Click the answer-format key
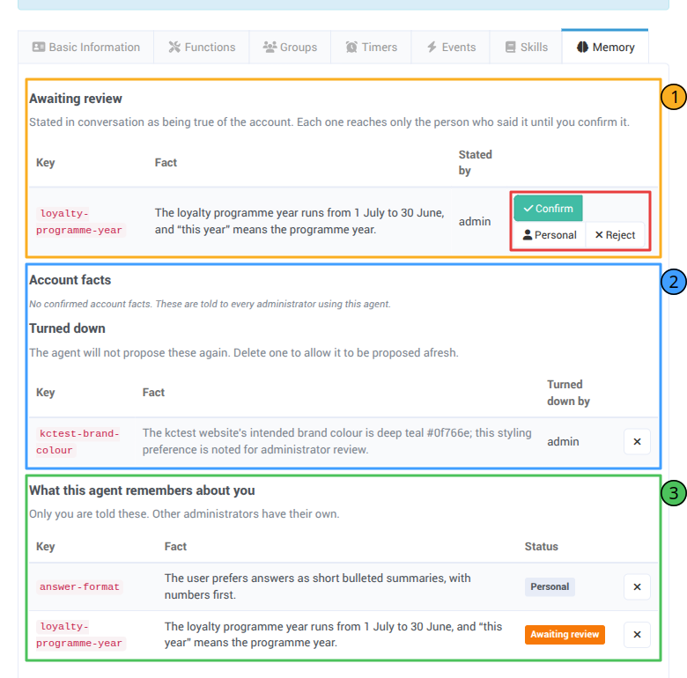687x678 pixels. tap(79, 587)
